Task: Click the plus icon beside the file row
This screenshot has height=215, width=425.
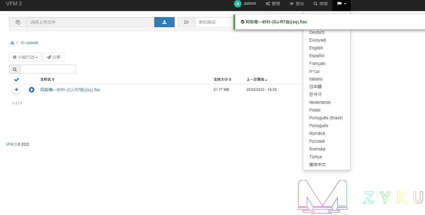Action: point(16,90)
